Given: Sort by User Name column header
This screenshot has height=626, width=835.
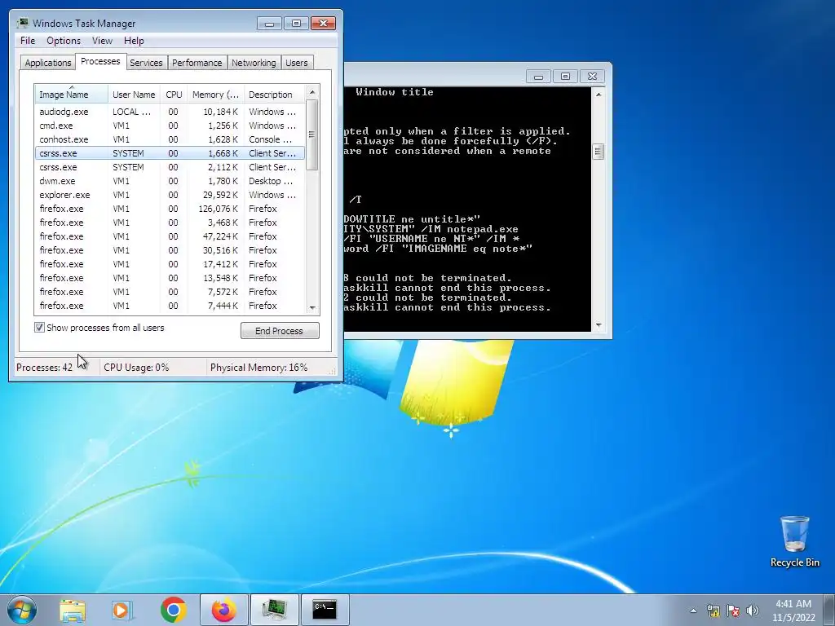Looking at the screenshot, I should (x=135, y=95).
